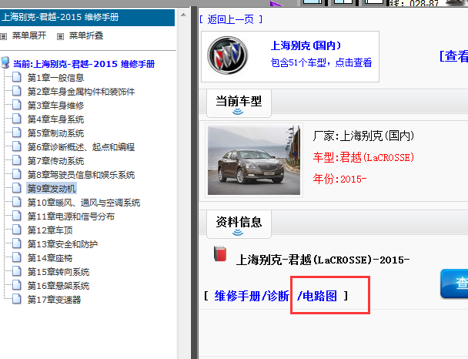Open chapter 第5章制动系统
Image resolution: width=468 pixels, height=359 pixels.
click(56, 133)
